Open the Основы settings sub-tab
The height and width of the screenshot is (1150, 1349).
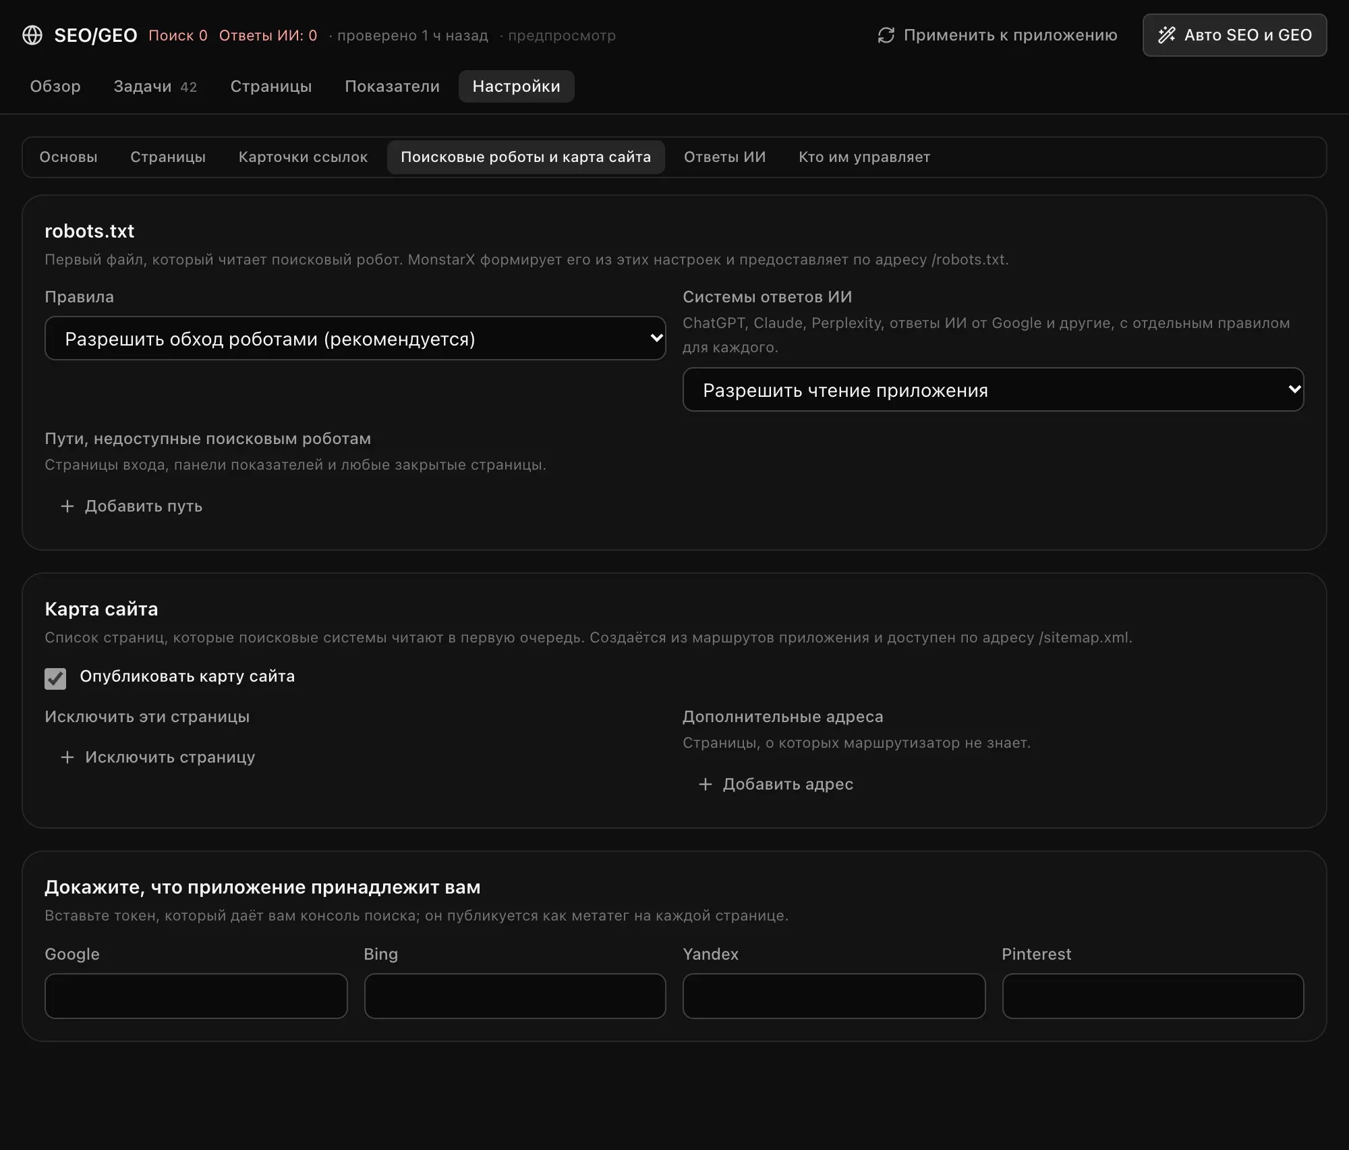tap(69, 157)
